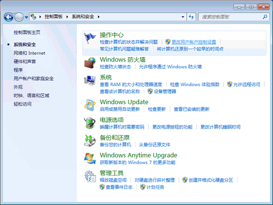Image resolution: width=273 pixels, height=205 pixels.
Task: Click shield icon beside 计划任务
Action: 143,187
